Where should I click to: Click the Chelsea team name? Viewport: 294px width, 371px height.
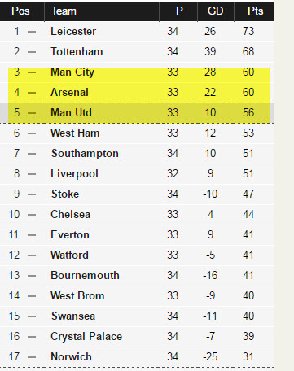coord(70,214)
